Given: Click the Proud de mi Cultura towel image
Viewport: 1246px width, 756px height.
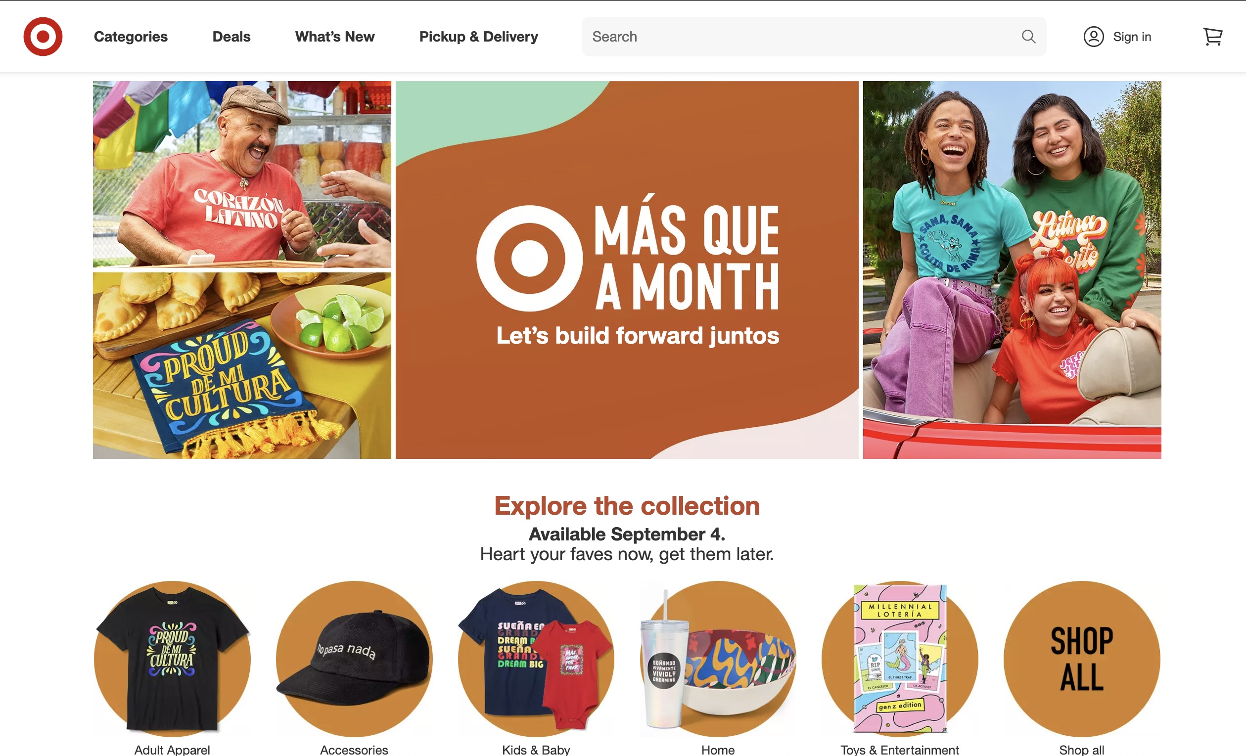Looking at the screenshot, I should point(242,365).
